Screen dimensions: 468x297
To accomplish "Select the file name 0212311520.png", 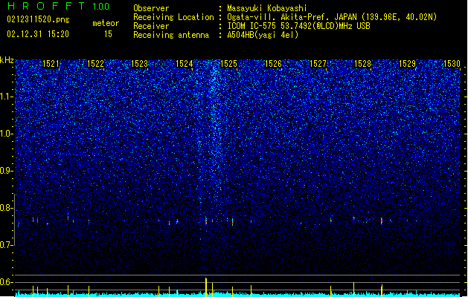I will tap(38, 20).
